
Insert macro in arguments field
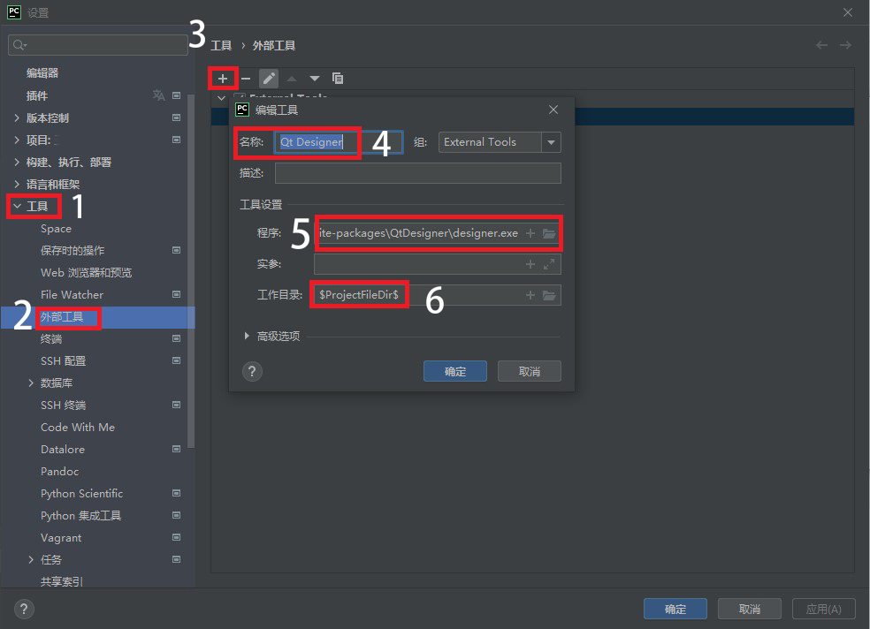coord(530,264)
